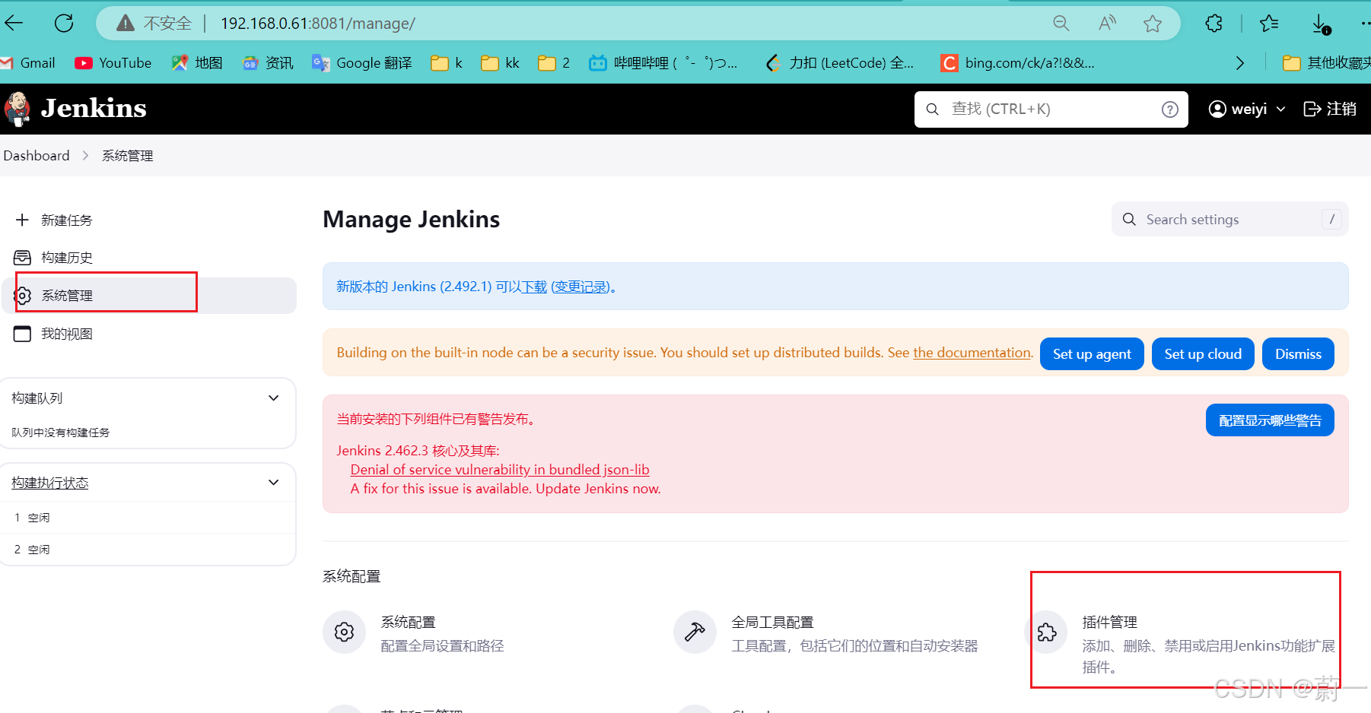Click the user avatar icon beside weiyi
This screenshot has height=713, width=1371.
[x=1217, y=109]
